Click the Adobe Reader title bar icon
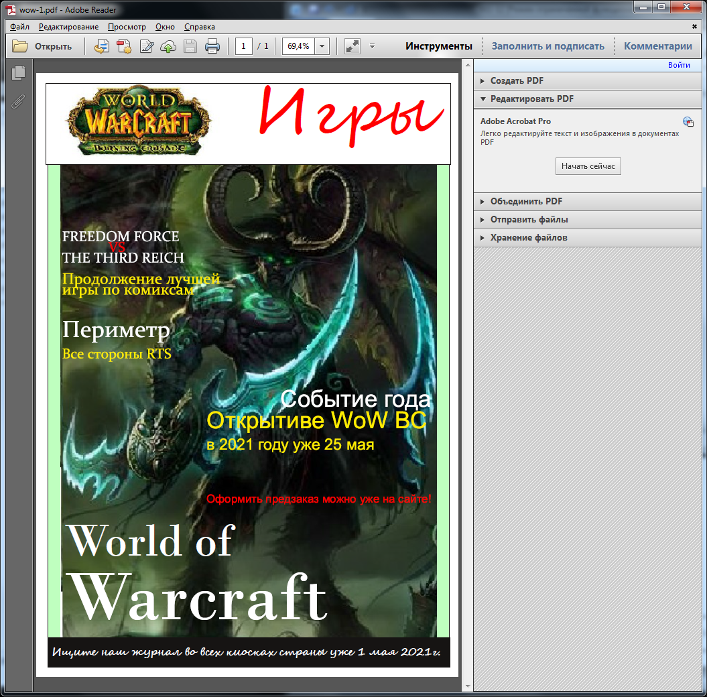 (11, 9)
